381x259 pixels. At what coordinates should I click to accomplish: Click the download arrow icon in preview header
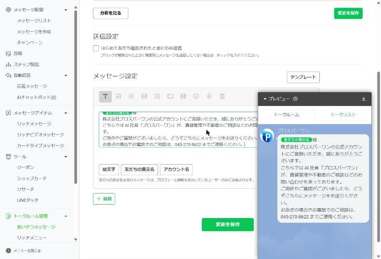coord(364,99)
